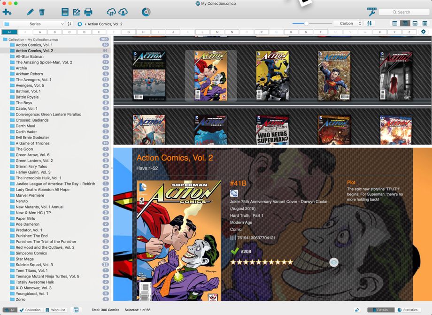
Task: Filter by letter S
Action: (x=306, y=32)
